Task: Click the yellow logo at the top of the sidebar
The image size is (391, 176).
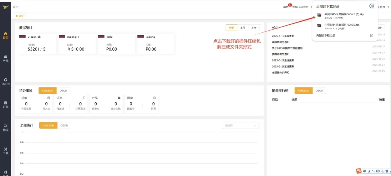Action: [5, 7]
